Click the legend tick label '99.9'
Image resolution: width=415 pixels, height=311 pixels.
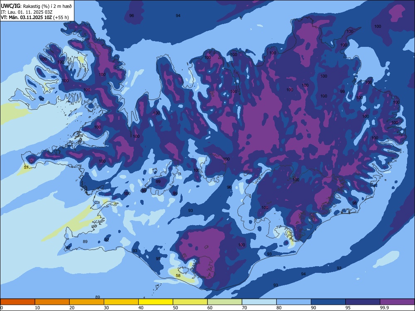[x=384, y=308]
